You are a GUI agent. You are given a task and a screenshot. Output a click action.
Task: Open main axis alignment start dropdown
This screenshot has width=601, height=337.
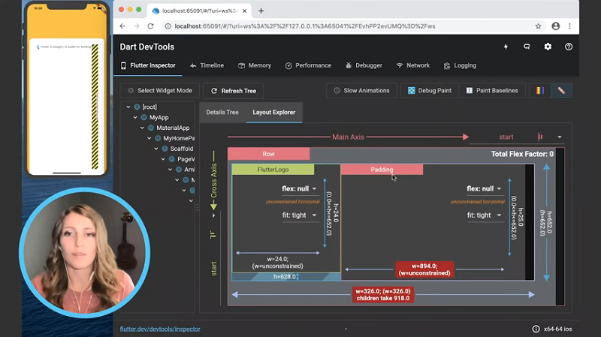point(516,137)
